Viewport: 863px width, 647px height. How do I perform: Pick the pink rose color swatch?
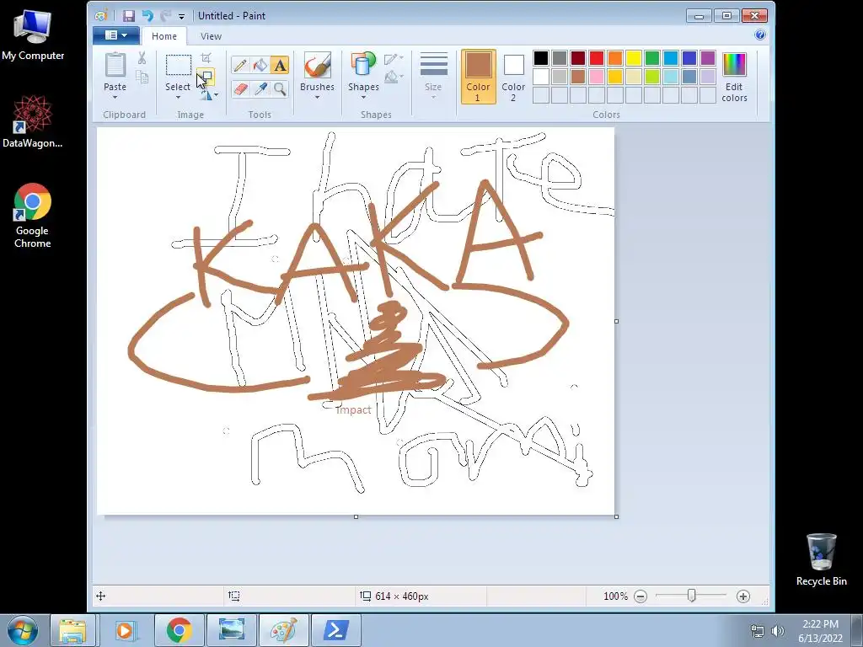click(x=597, y=77)
